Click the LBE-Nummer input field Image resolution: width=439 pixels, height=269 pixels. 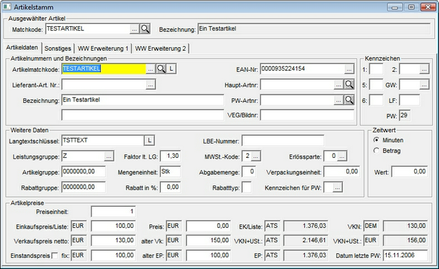coord(283,141)
